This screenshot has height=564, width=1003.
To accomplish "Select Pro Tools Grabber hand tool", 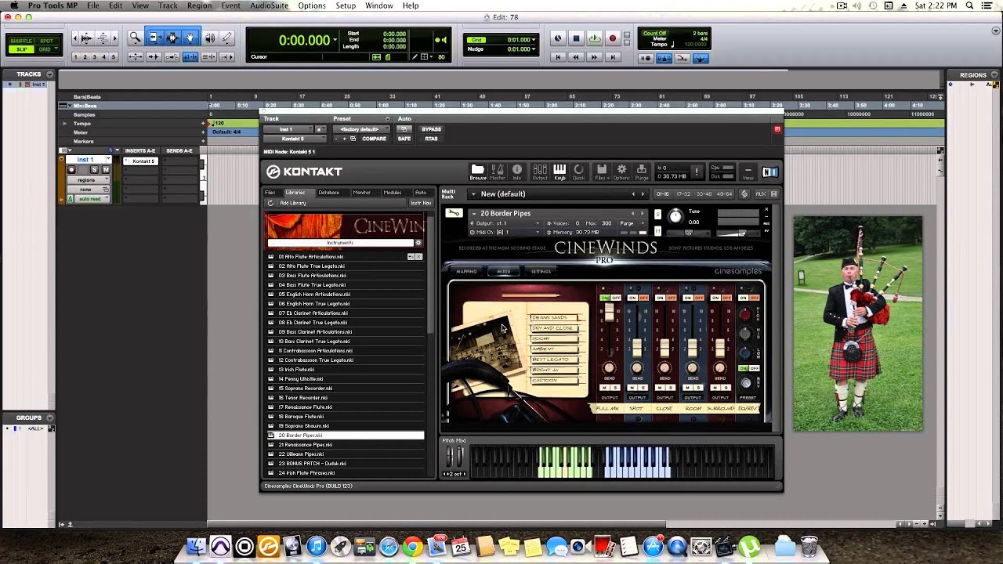I will (190, 38).
